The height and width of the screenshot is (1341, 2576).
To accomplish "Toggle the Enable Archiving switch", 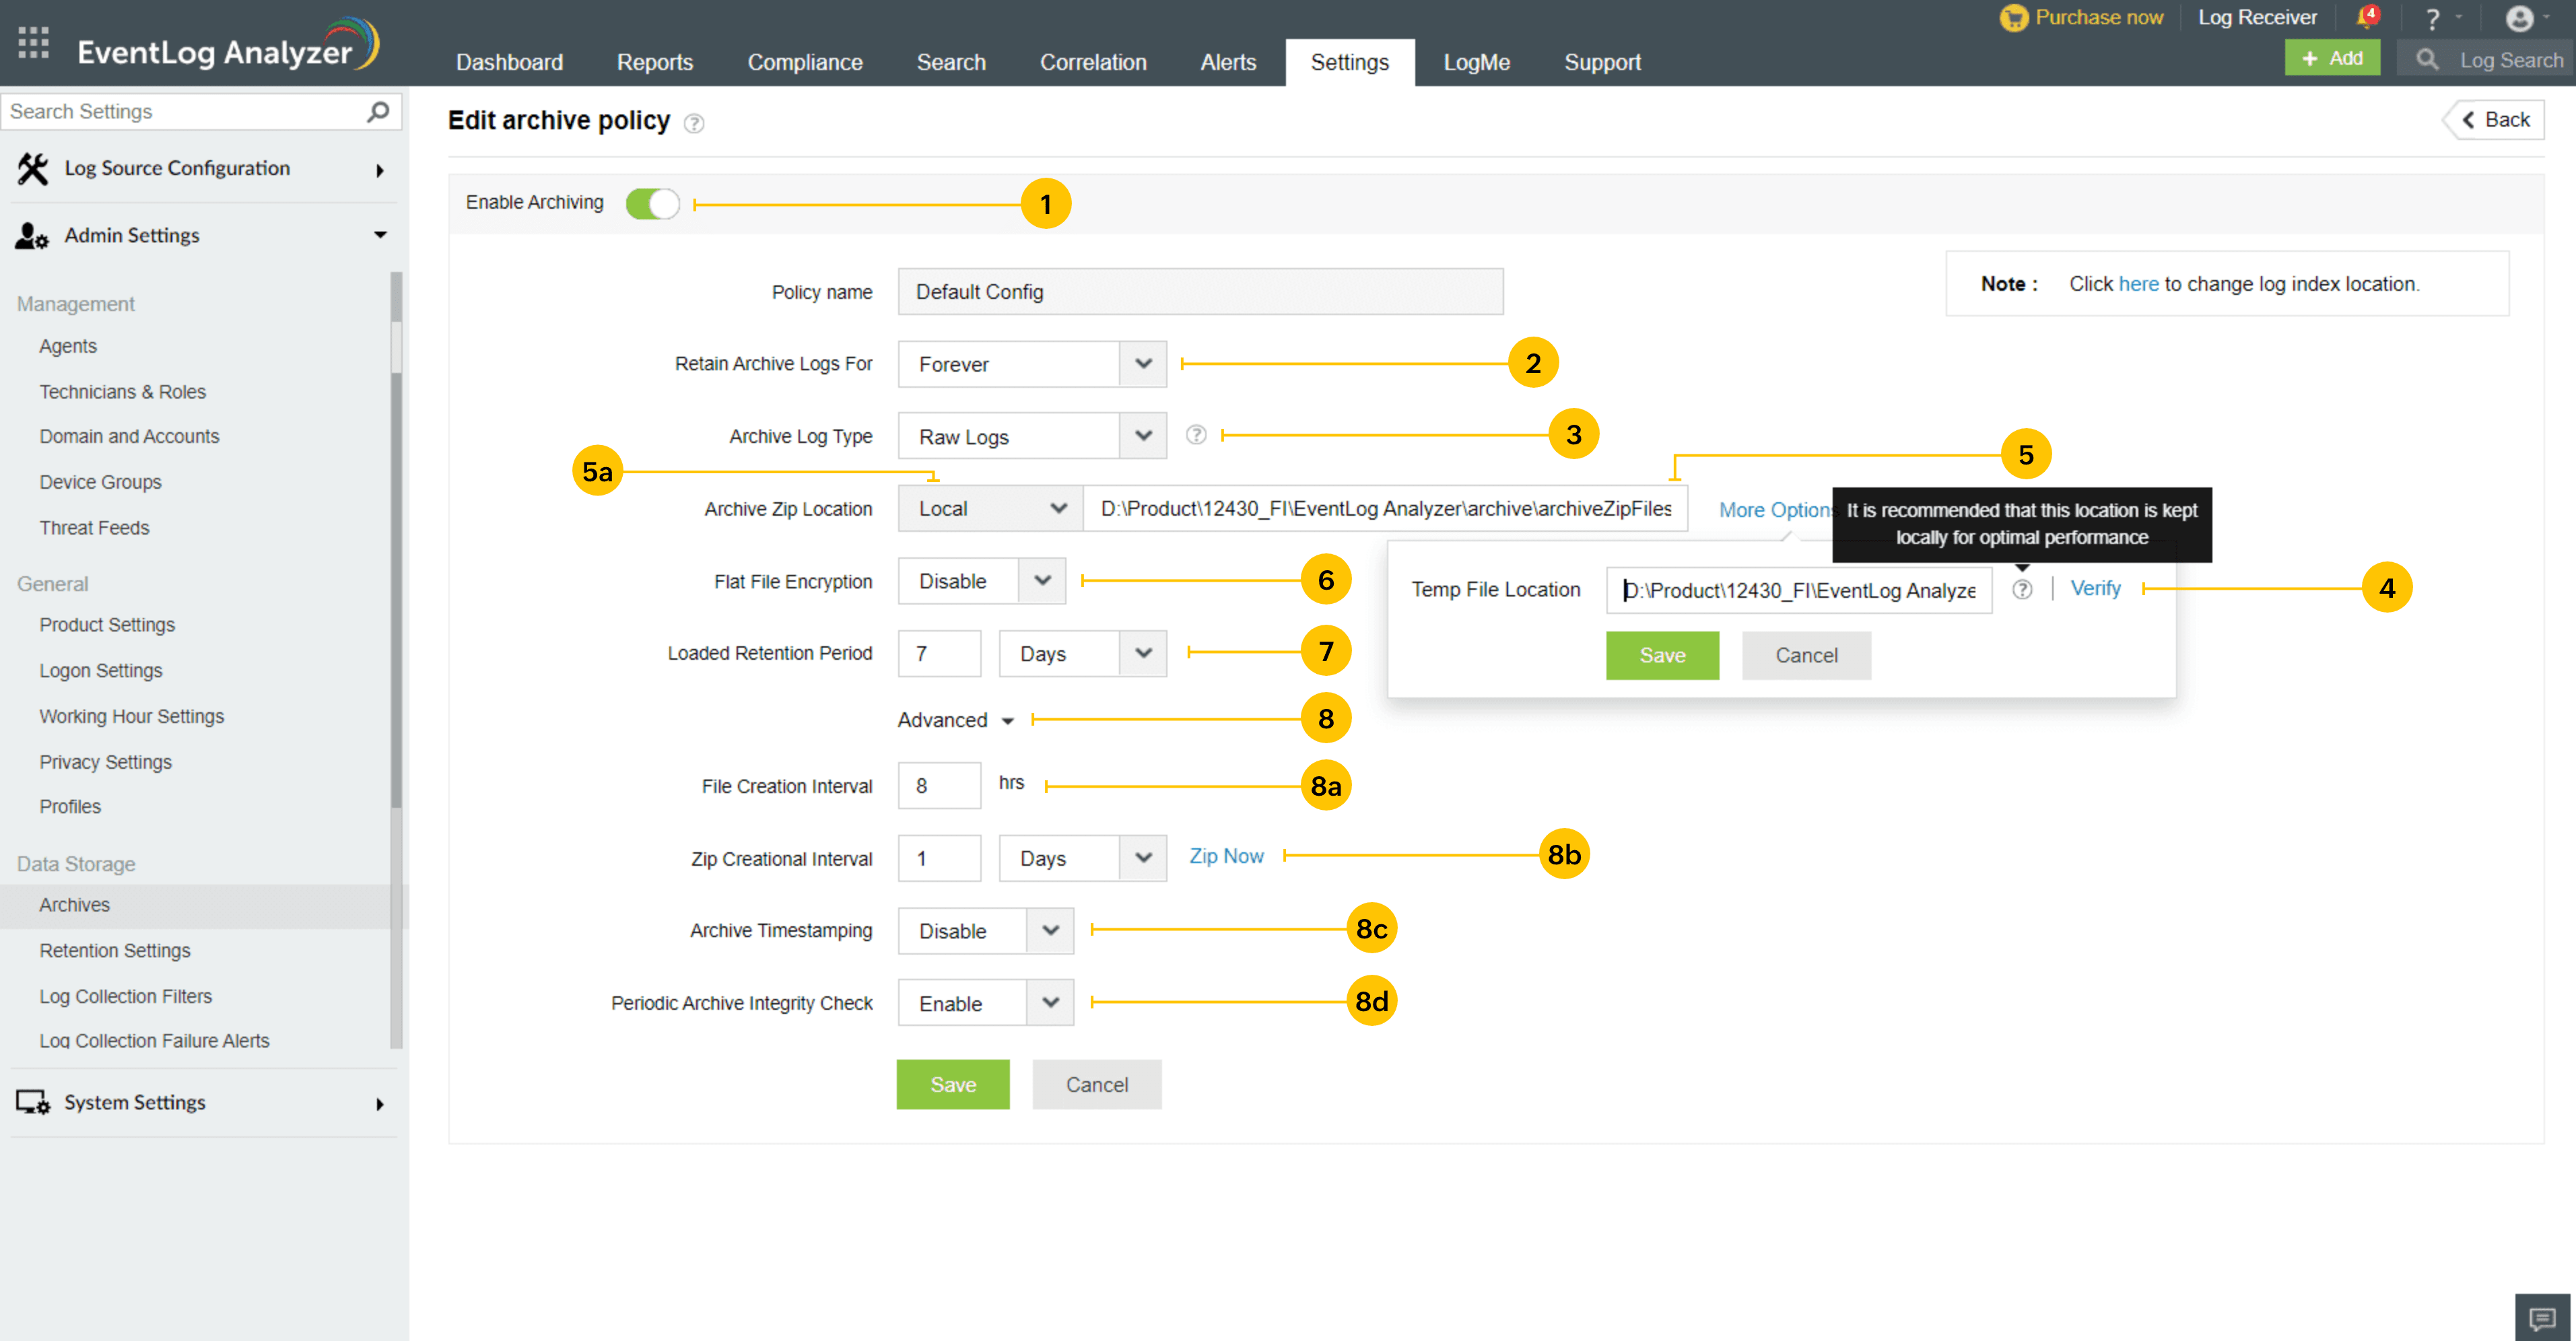I will click(652, 204).
